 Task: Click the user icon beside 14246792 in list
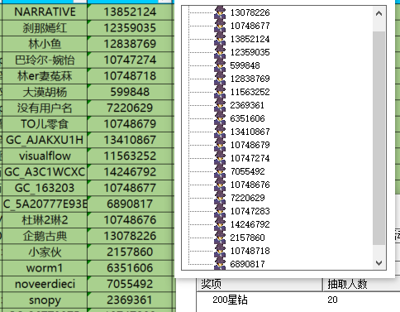click(220, 224)
